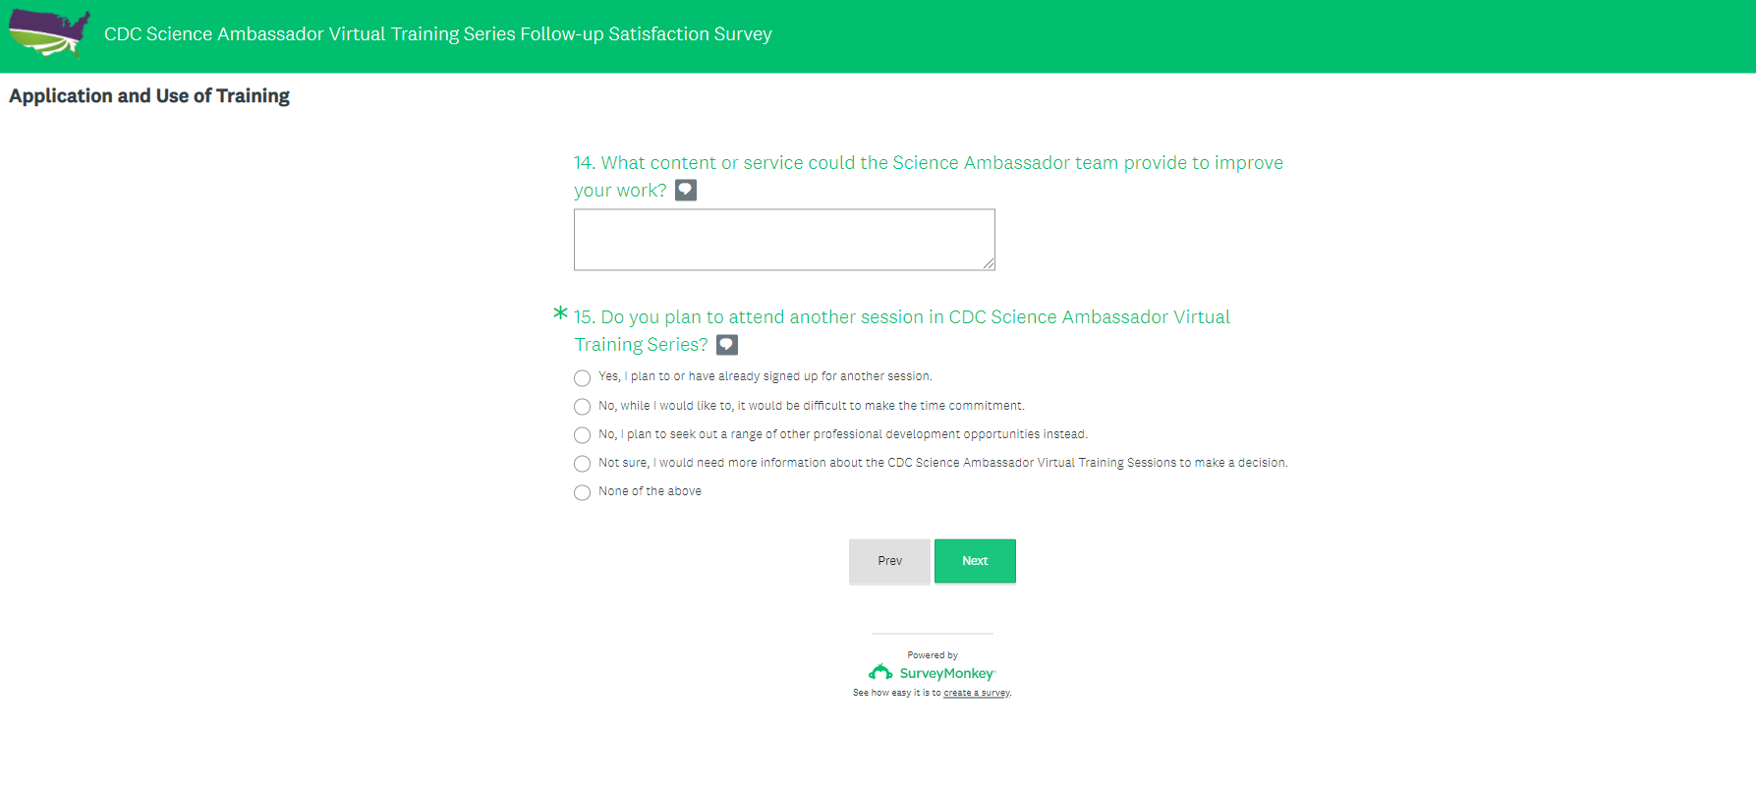1756x789 pixels.
Task: Click the Next button
Action: (x=975, y=561)
